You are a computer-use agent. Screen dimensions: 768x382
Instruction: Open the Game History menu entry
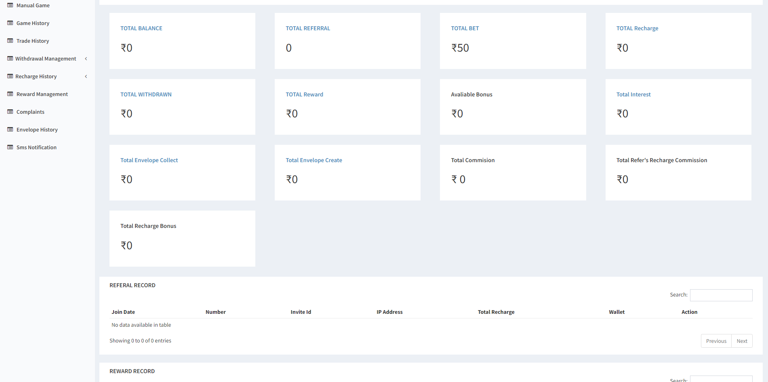pos(33,23)
